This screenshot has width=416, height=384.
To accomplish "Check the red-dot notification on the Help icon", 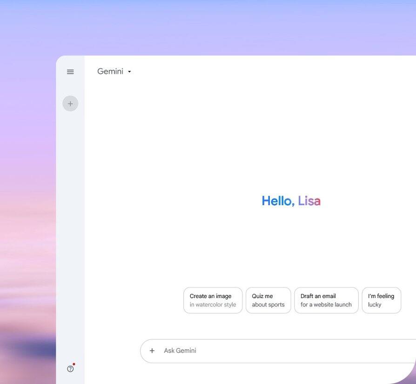I will point(73,364).
